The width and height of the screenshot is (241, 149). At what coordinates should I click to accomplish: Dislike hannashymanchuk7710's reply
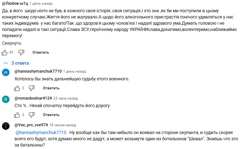coord(32,88)
